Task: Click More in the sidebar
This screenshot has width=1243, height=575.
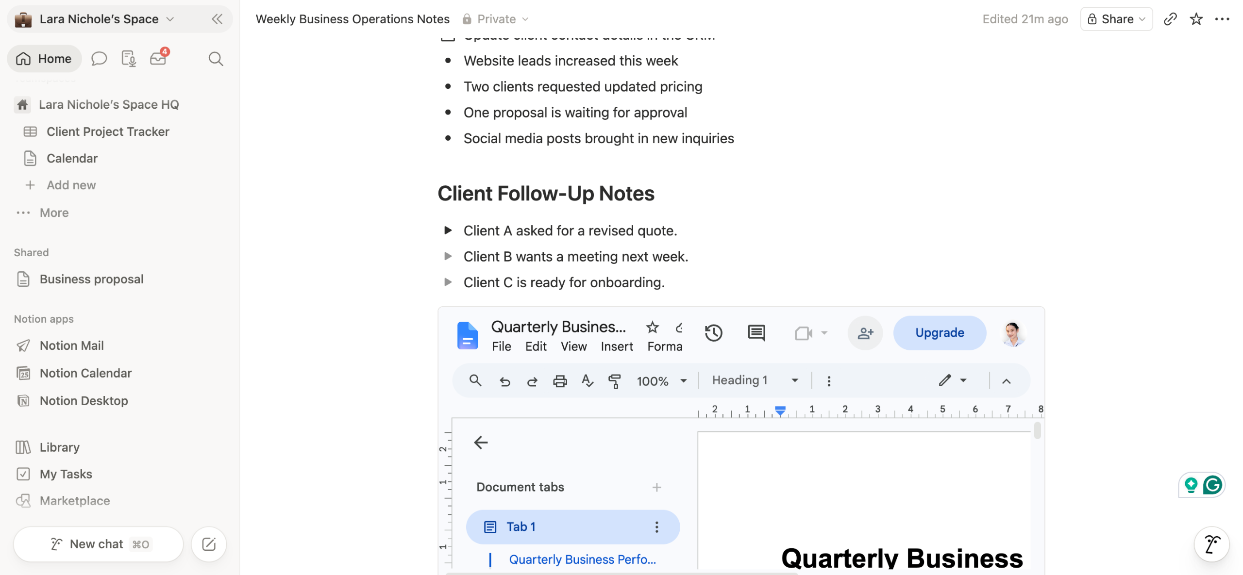Action: coord(54,213)
